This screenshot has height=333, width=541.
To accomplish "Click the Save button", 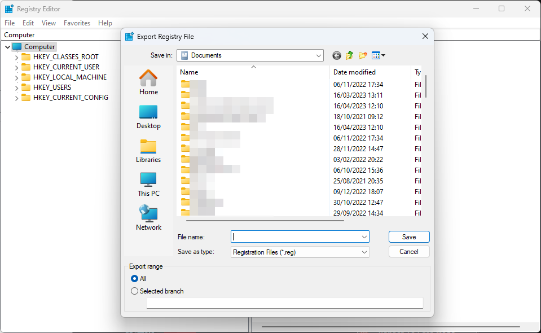I will pos(409,237).
